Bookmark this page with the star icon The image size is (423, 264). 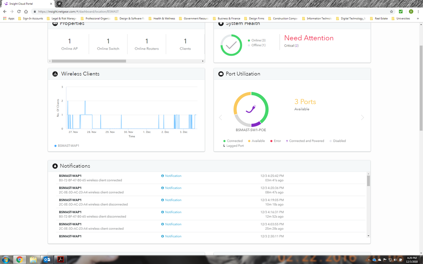pyautogui.click(x=392, y=11)
